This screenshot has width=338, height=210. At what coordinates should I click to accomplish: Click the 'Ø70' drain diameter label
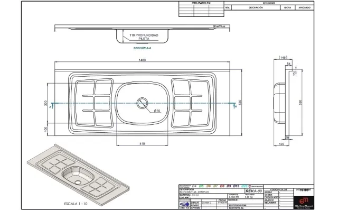(157, 111)
